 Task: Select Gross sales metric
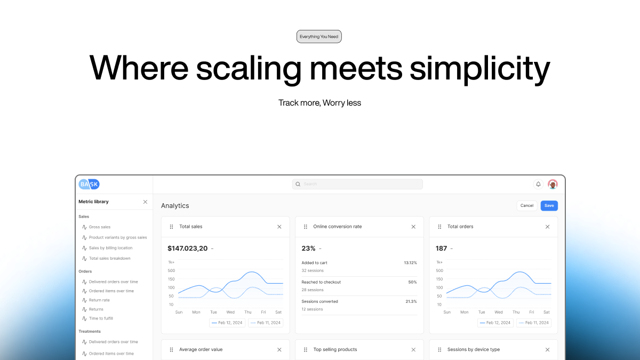point(99,227)
